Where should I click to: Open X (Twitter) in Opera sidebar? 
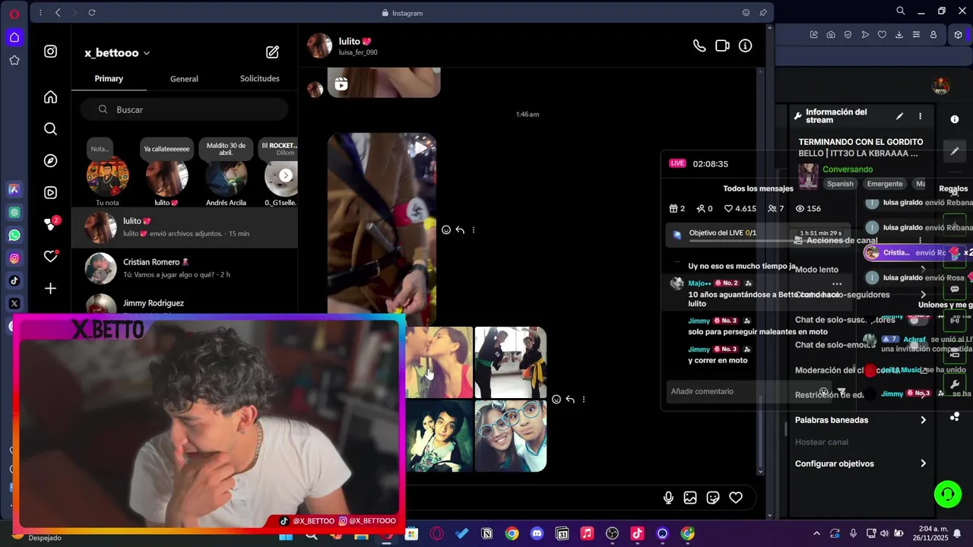tap(14, 304)
